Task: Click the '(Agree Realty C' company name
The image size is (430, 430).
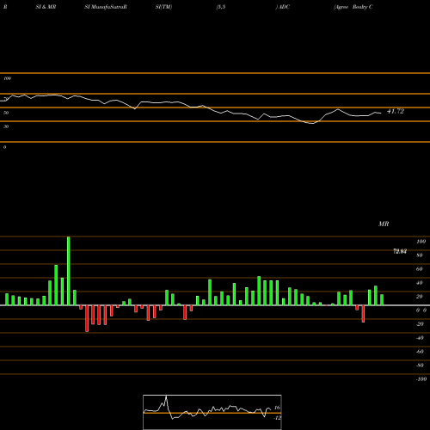Action: 353,7
